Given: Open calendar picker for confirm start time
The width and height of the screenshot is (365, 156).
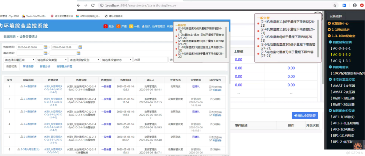Looking at the screenshot, I should click(x=45, y=53).
